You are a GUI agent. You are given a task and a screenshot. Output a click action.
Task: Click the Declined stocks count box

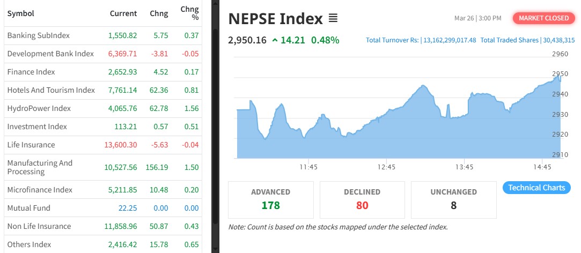[362, 199]
